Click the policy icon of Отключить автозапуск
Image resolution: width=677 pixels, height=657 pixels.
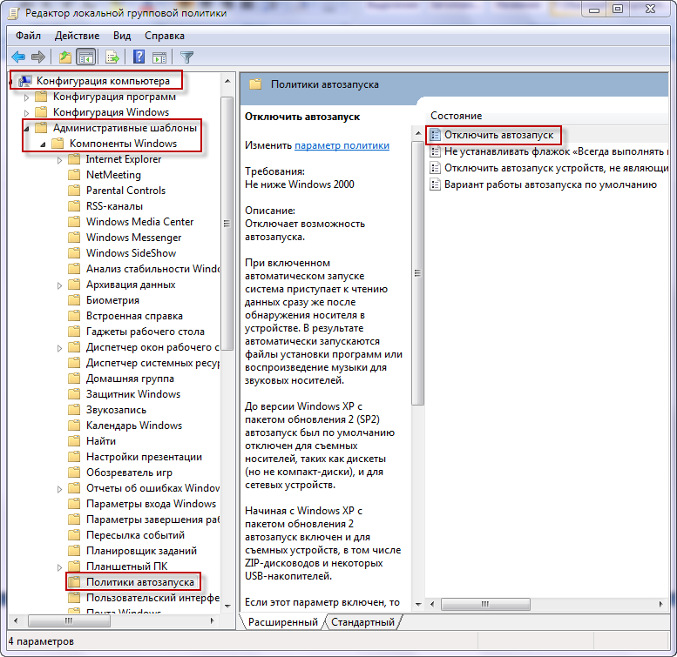click(x=435, y=135)
